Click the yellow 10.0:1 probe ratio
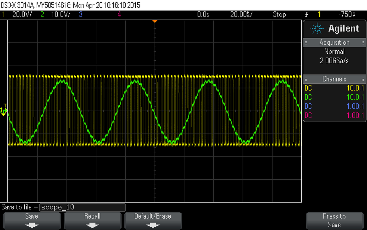Screen dimensions: 367x230 (356, 88)
